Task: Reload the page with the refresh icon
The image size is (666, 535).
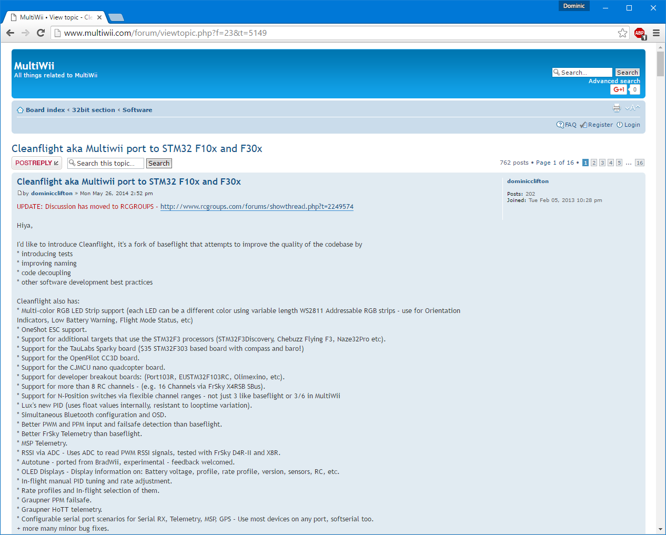Action: tap(41, 33)
